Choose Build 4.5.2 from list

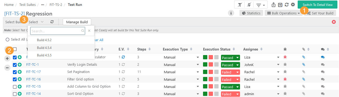(x=61, y=40)
